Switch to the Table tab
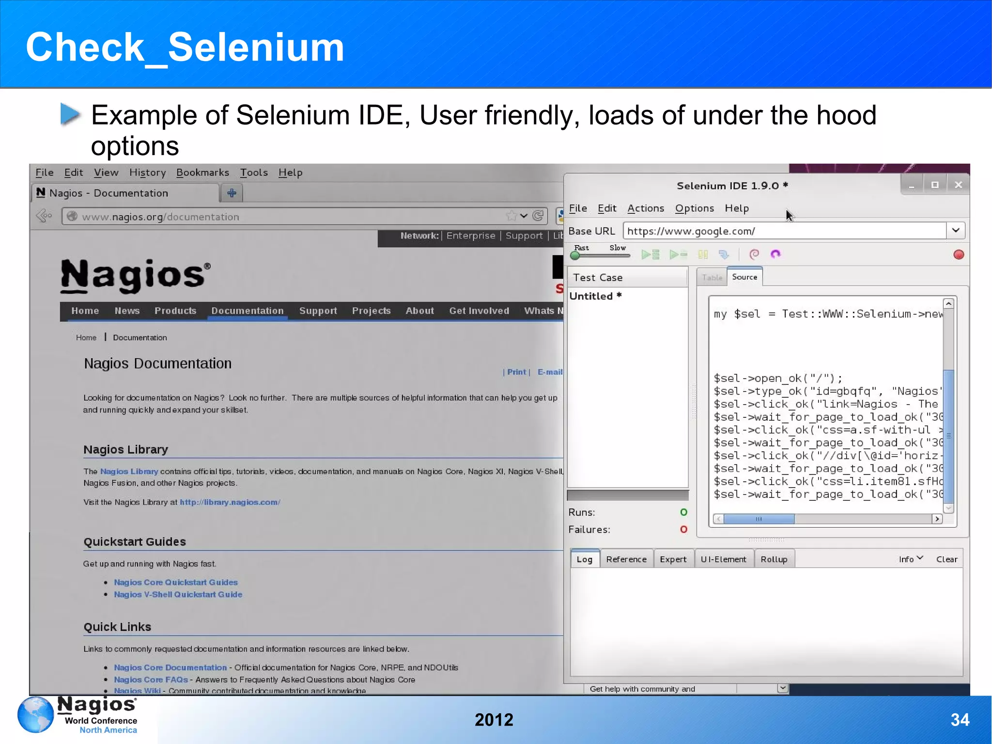 [712, 277]
